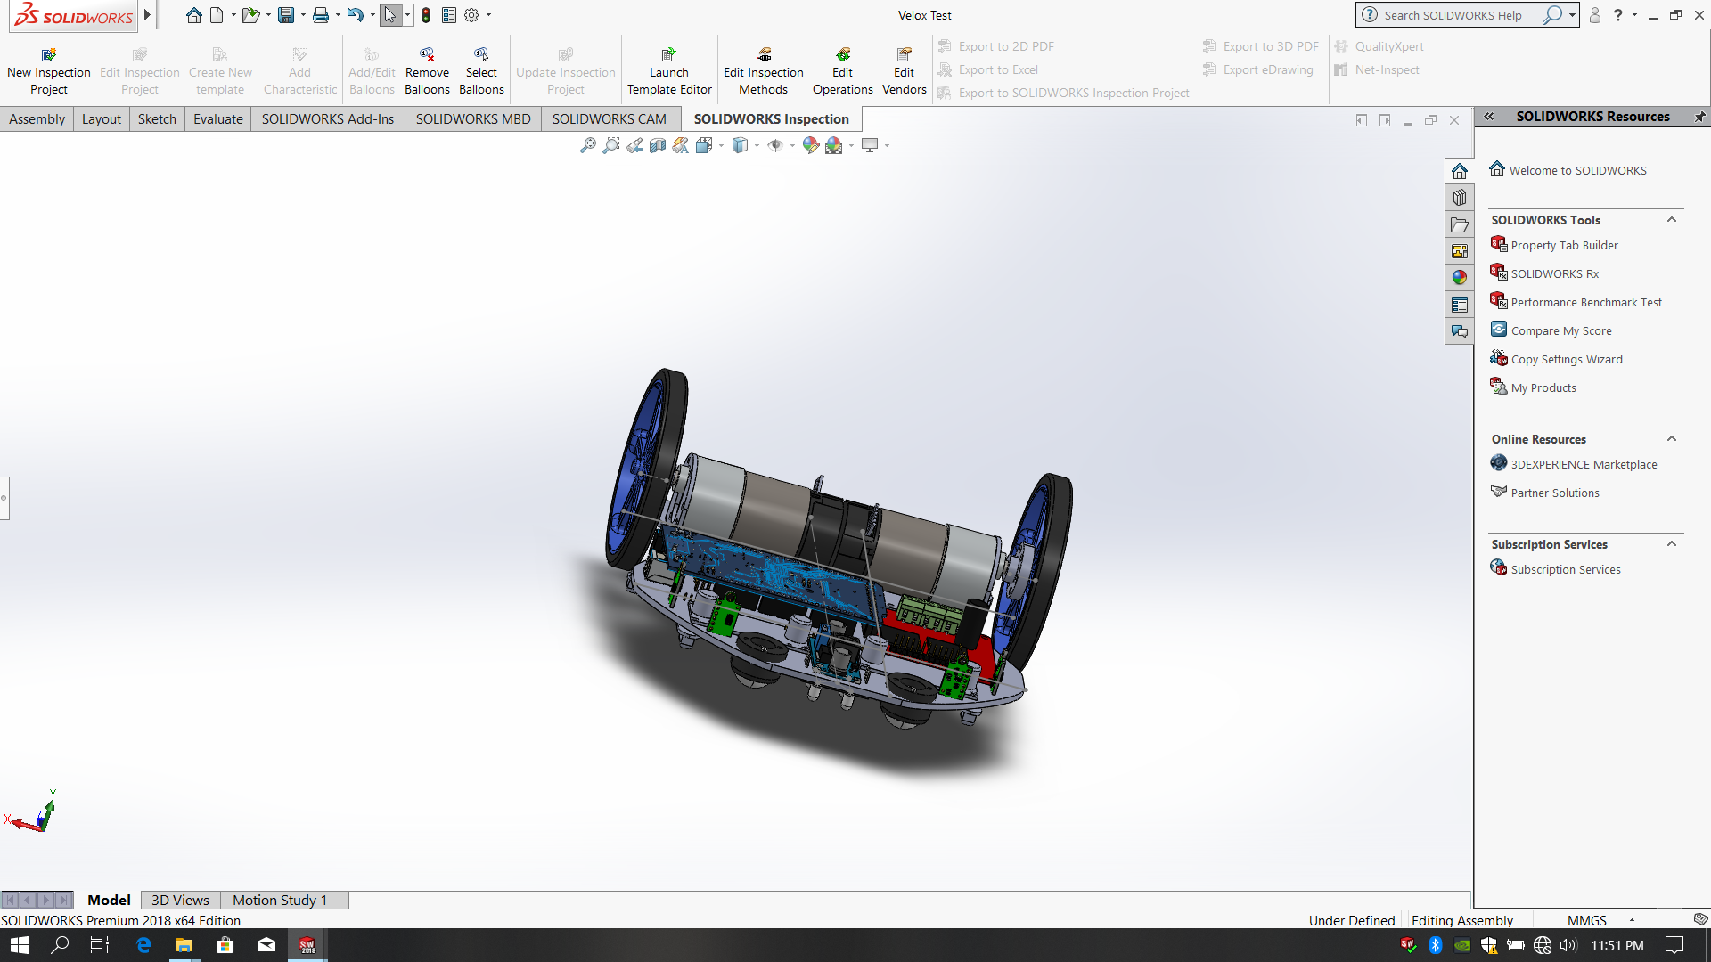This screenshot has width=1711, height=962.
Task: Activate Section View tool
Action: 658,145
